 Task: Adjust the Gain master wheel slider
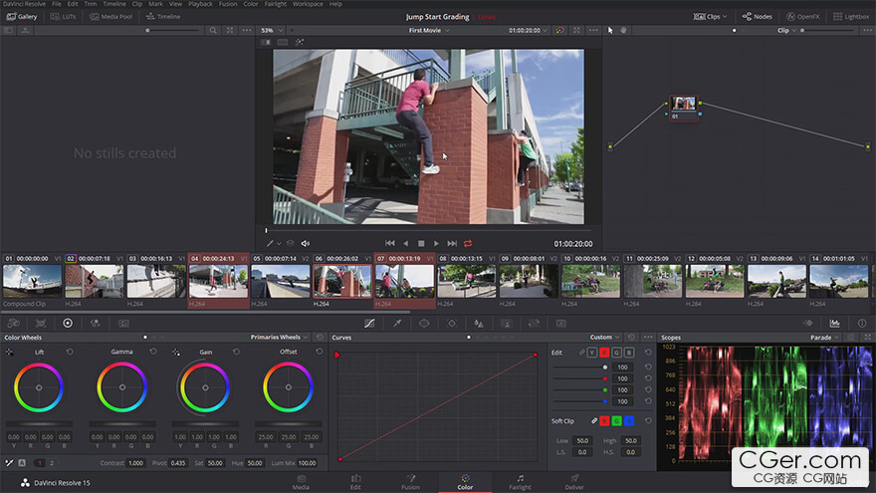click(x=205, y=423)
